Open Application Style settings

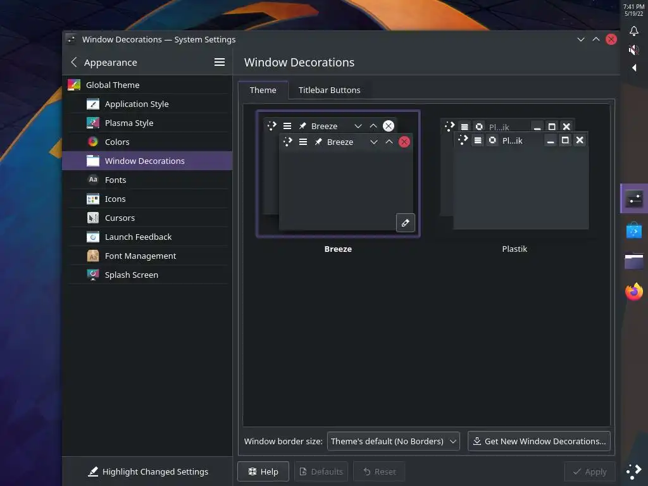(147, 104)
